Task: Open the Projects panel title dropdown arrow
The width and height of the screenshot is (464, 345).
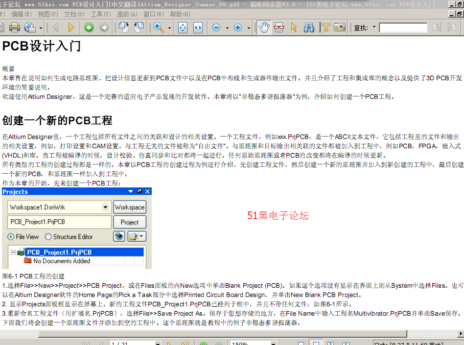Action: tap(131, 191)
